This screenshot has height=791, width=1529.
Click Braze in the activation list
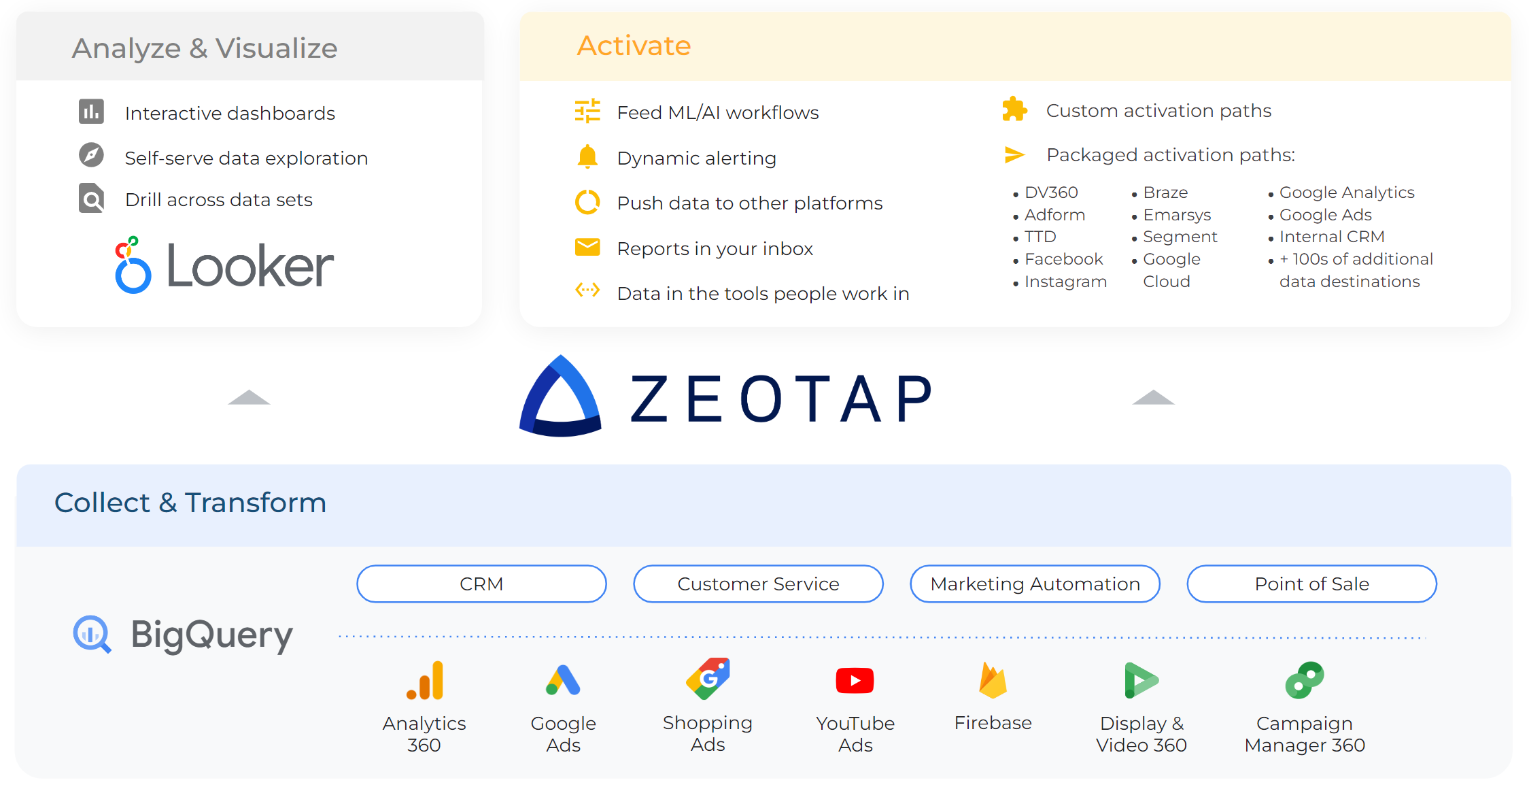click(1165, 192)
